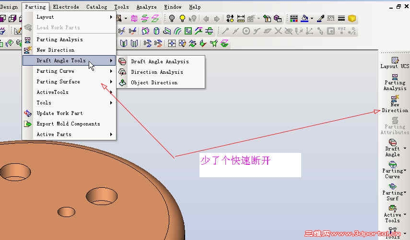This screenshot has width=410, height=240.
Task: Open the Parting Curve sidebar dropdown
Action: 405,171
